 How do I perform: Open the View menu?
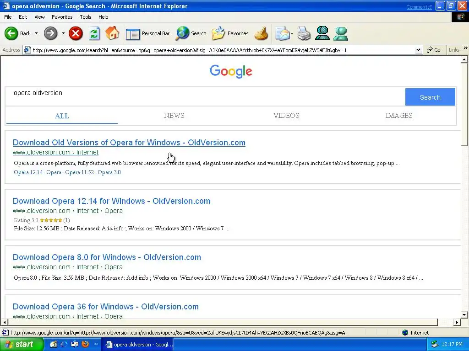39,17
